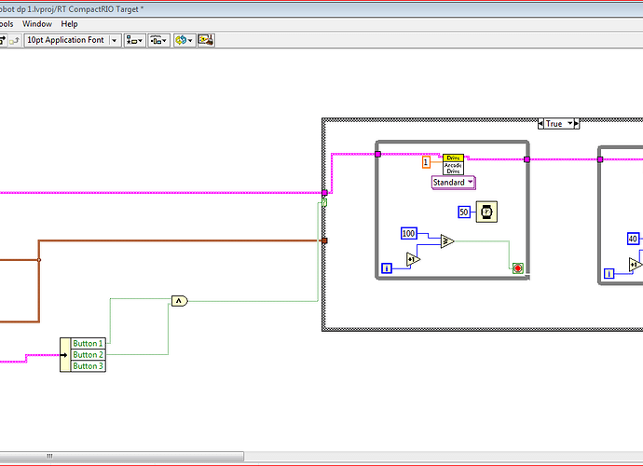643x466 pixels.
Task: Select Button 1 in unbundle node
Action: (x=88, y=343)
